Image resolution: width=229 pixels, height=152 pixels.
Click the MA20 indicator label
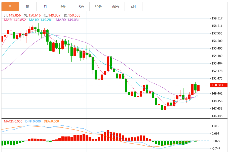[68, 20]
